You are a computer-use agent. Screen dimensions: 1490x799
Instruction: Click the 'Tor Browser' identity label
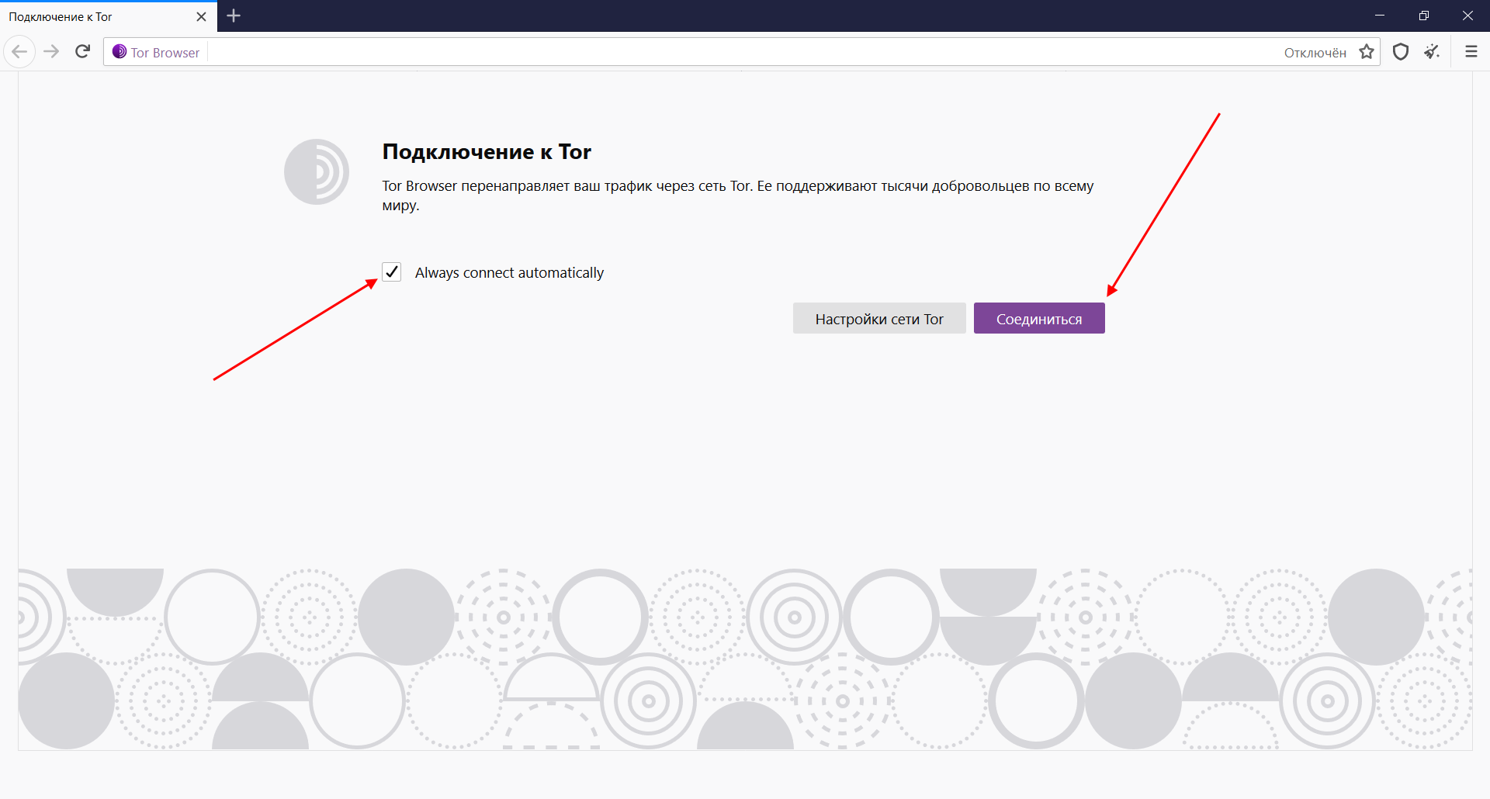point(165,53)
